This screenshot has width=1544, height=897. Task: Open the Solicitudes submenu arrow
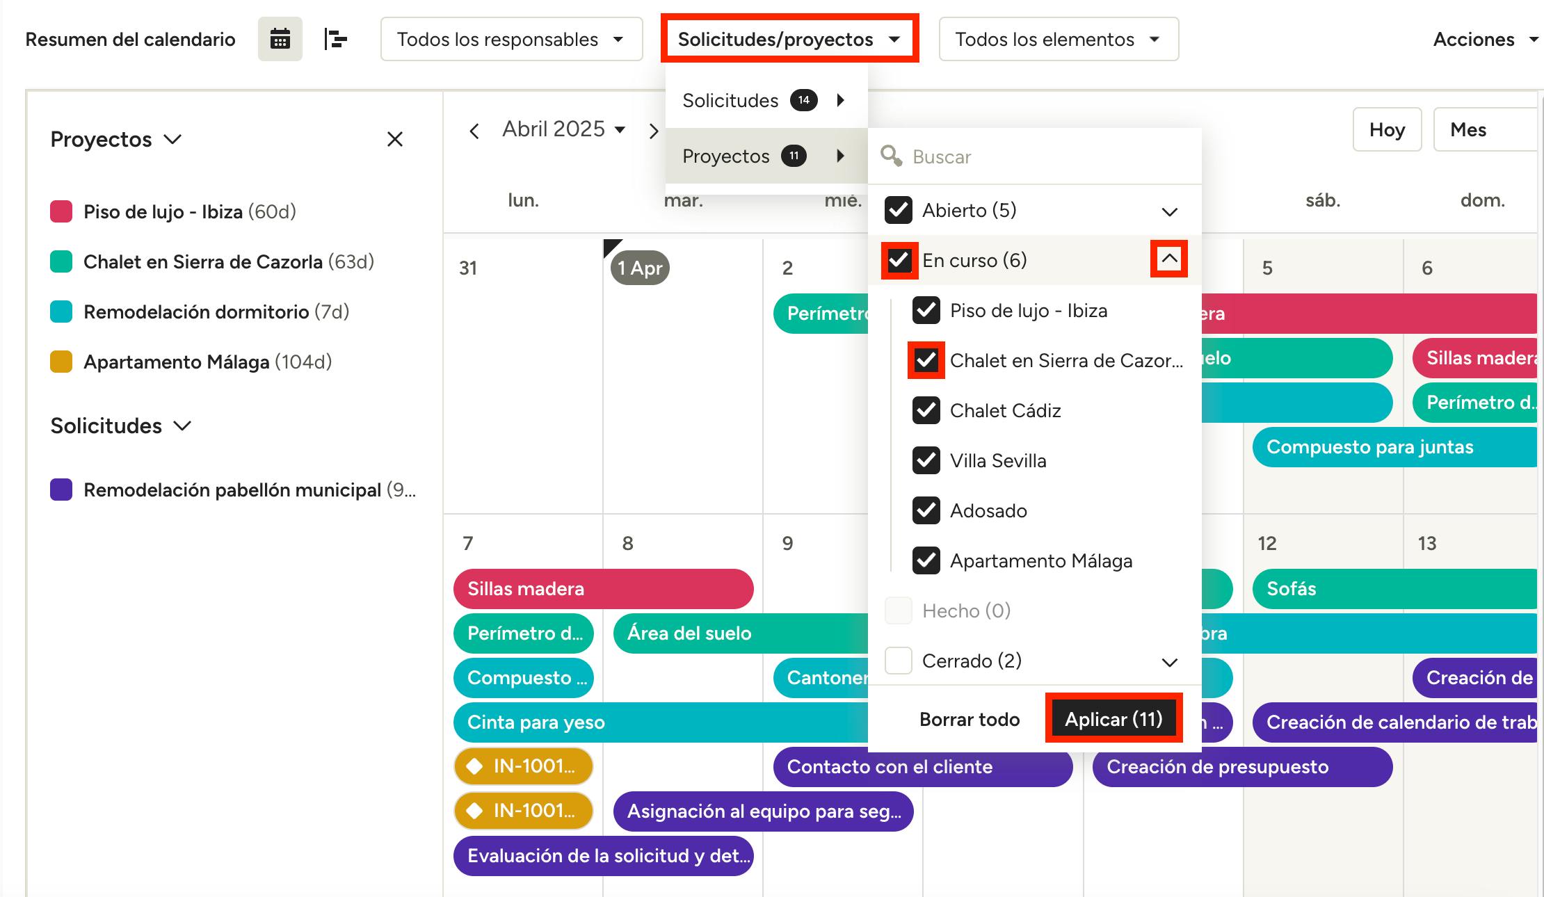tap(841, 100)
